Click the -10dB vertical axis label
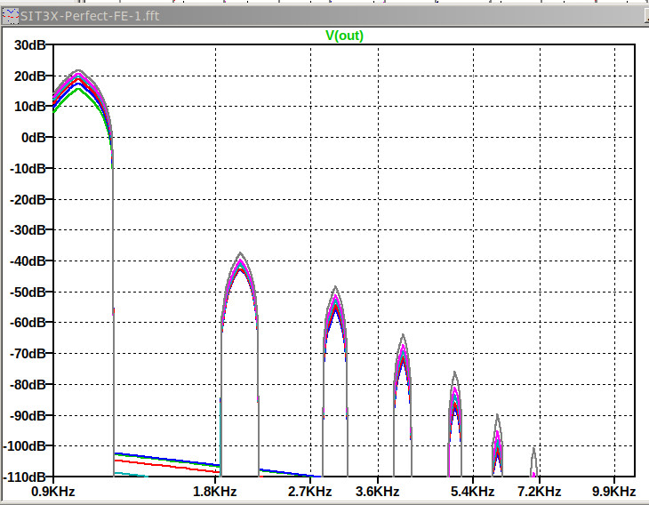The image size is (649, 505). pyautogui.click(x=28, y=168)
